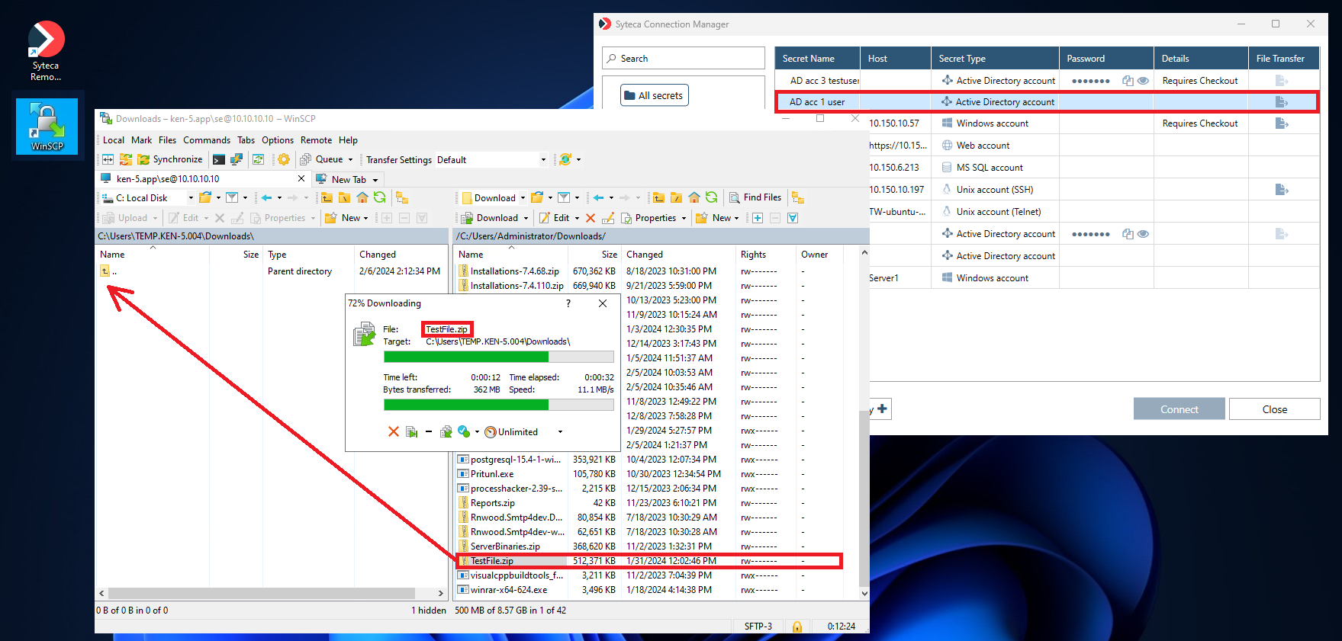Refresh the remote panel directory
1342x641 pixels.
tap(711, 197)
